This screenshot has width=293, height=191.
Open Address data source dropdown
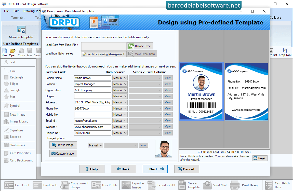pos(120,102)
